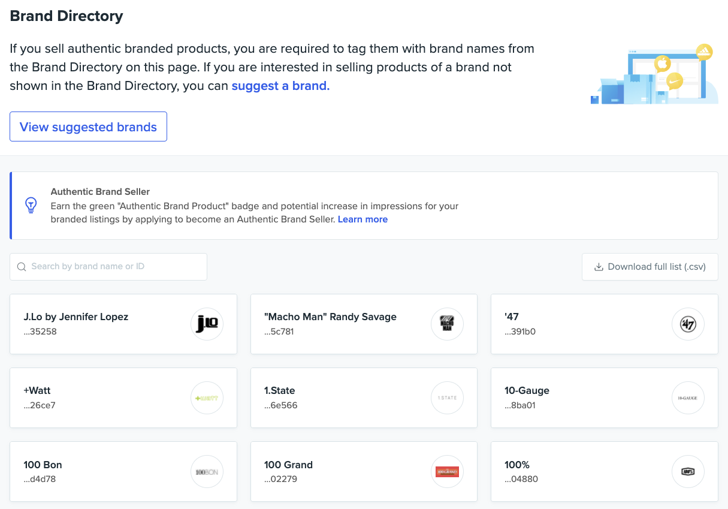Click the 100 Bon brand logo
Screen dimensions: 728x509
207,472
